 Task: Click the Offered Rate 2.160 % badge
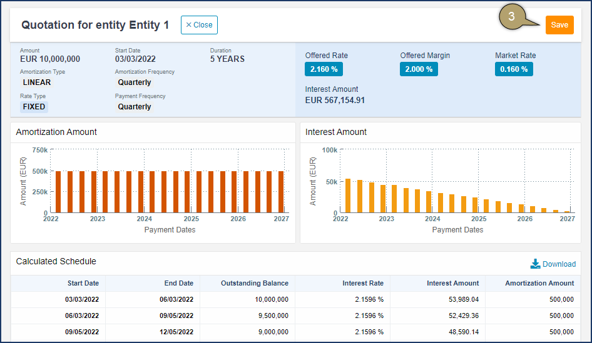coord(324,69)
